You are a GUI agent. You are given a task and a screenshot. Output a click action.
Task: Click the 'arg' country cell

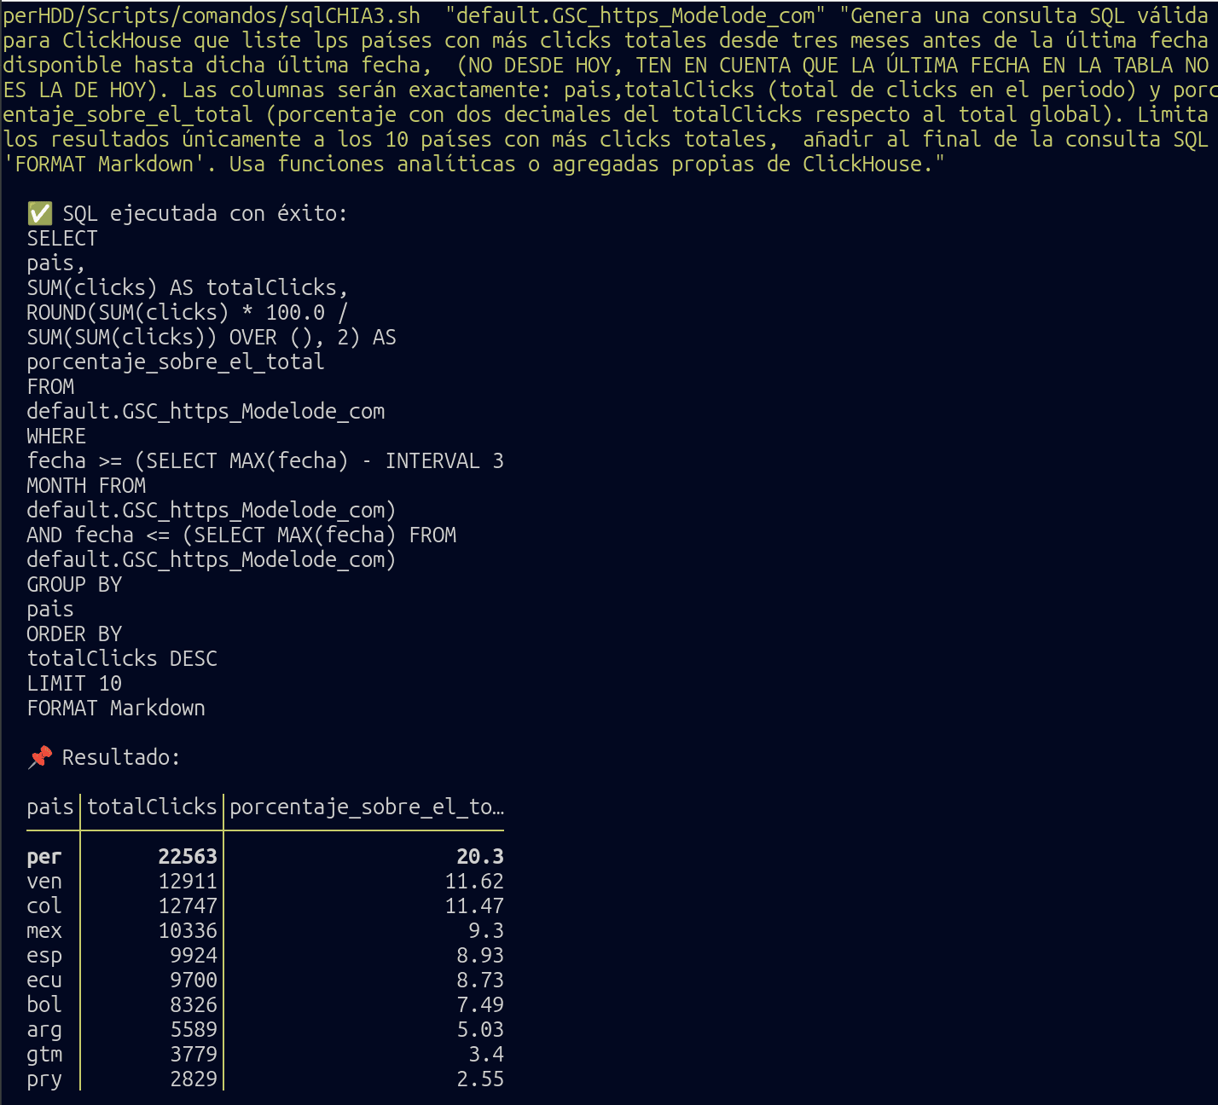(x=44, y=1031)
